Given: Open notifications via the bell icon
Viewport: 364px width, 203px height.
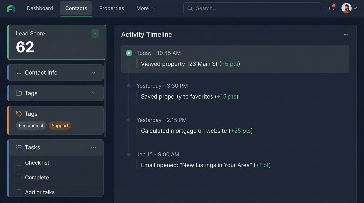Looking at the screenshot, I should click(x=331, y=8).
